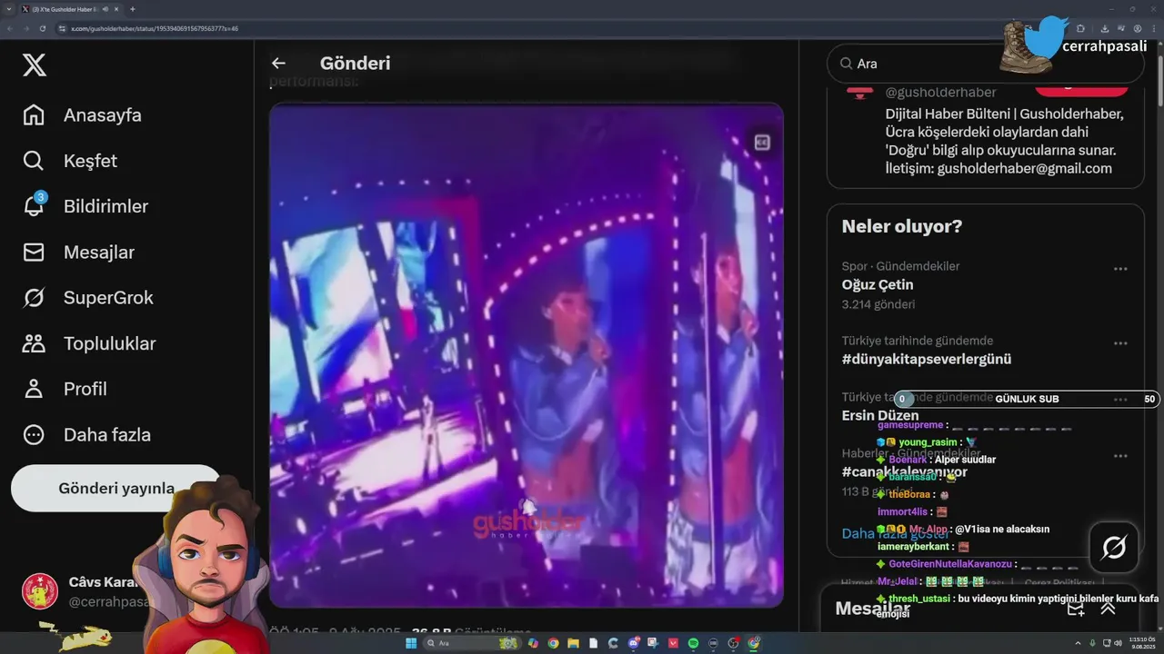Open Oğuz Çetin trending topic

(x=878, y=284)
